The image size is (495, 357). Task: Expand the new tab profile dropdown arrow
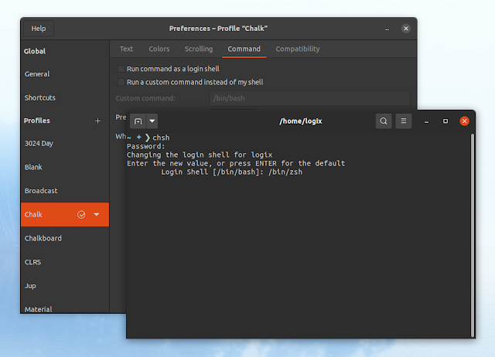[152, 121]
